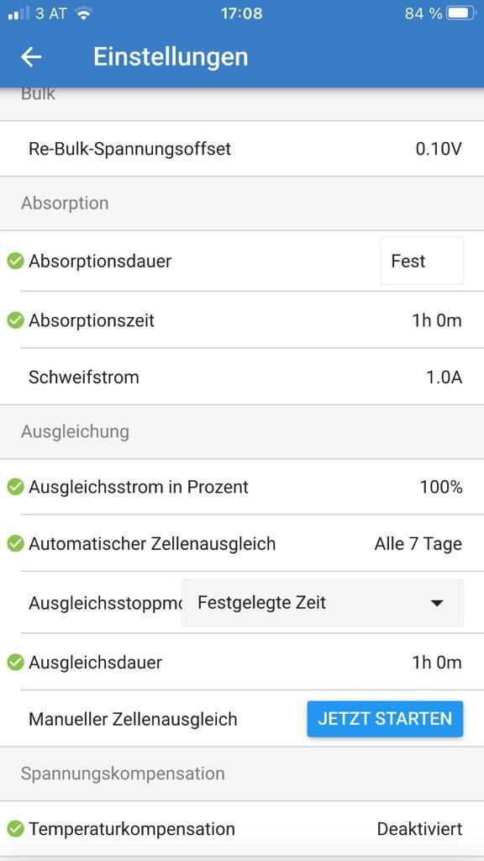The height and width of the screenshot is (861, 484).
Task: Open the Absorptionsdauer 'Fest' selector
Action: tap(422, 261)
